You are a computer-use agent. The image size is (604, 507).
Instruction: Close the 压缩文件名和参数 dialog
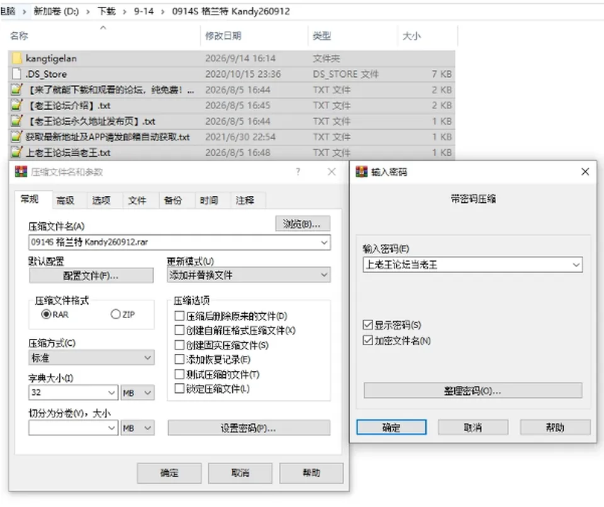coord(332,171)
